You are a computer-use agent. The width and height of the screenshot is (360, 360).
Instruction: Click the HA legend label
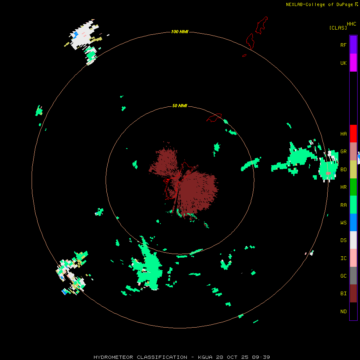(x=343, y=134)
